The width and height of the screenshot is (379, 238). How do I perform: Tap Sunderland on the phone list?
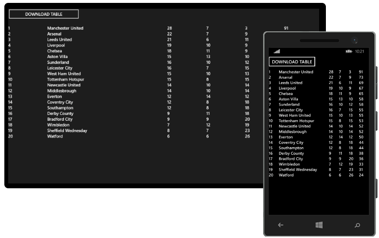click(x=289, y=104)
